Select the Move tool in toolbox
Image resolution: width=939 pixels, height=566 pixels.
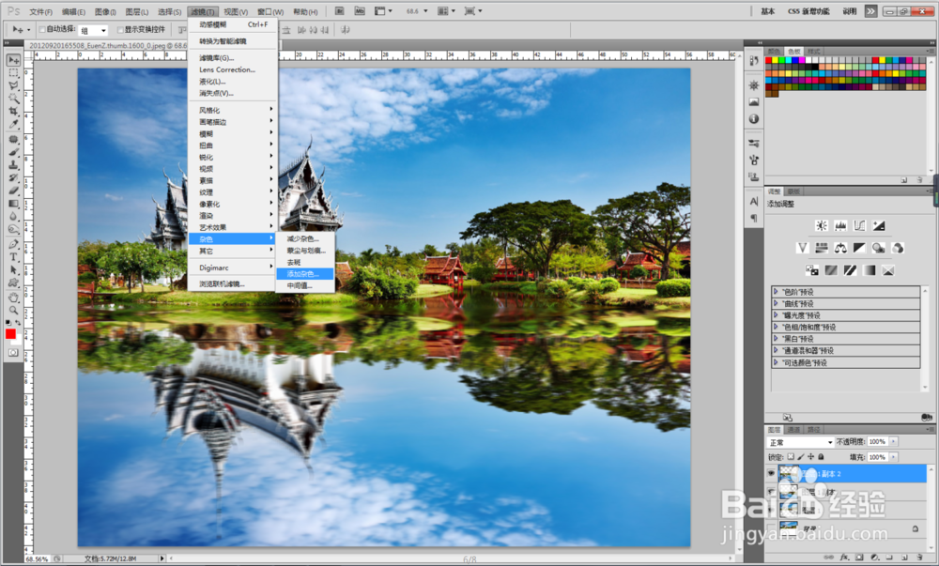pyautogui.click(x=13, y=60)
